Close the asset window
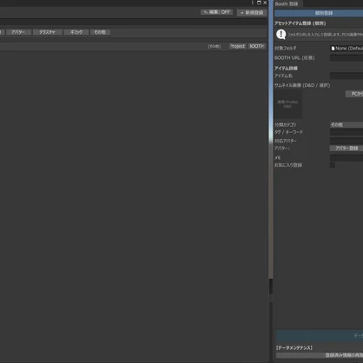363x363 pixels. click(x=265, y=3)
